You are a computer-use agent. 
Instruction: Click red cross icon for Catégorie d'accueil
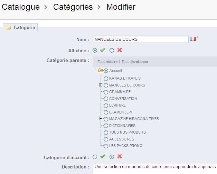click(120, 157)
